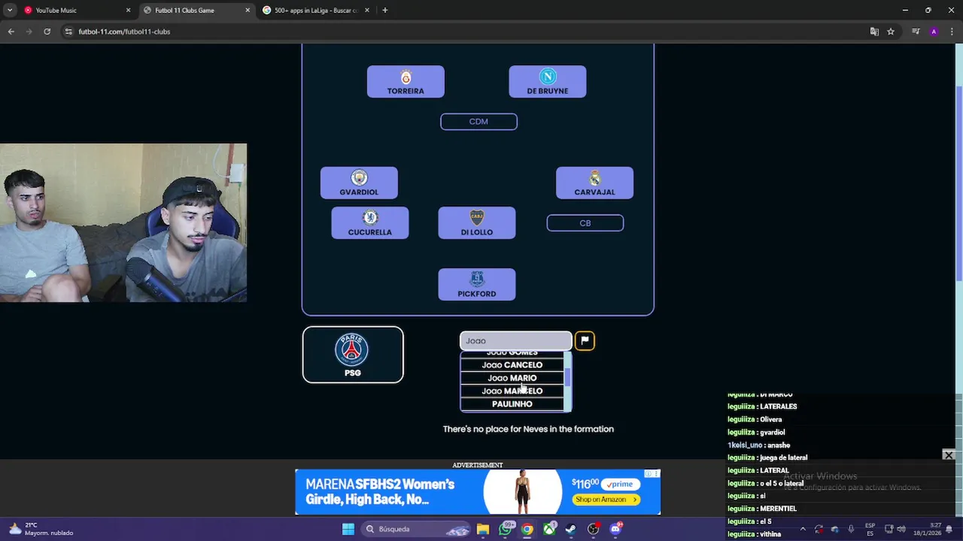Open a new browser tab

[x=385, y=11]
